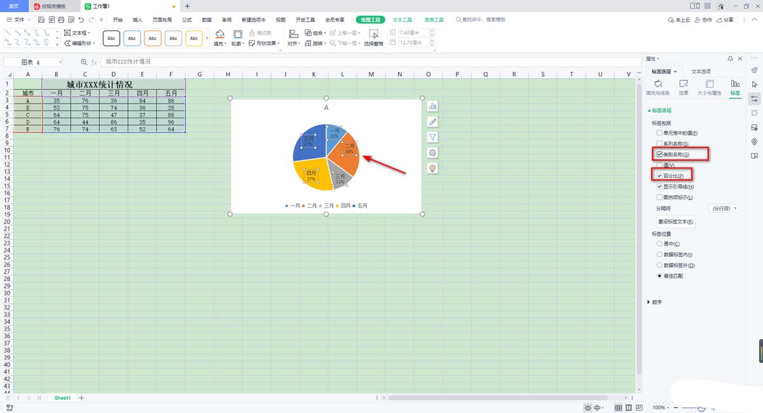
Task: Open the Edit Shape (编辑形状) dropdown
Action: click(x=80, y=43)
